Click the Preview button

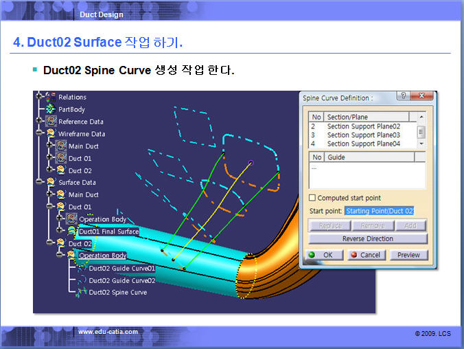pos(408,255)
